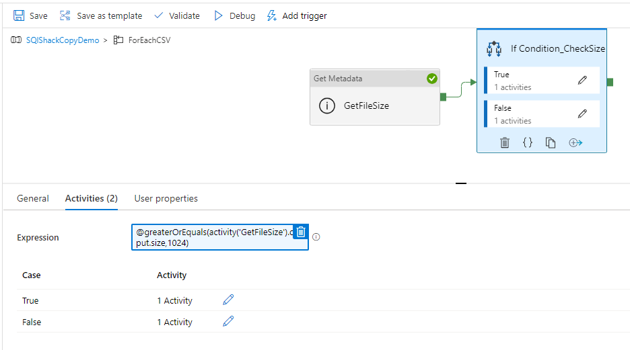
Task: Edit the True case activity pencil
Action: 228,300
